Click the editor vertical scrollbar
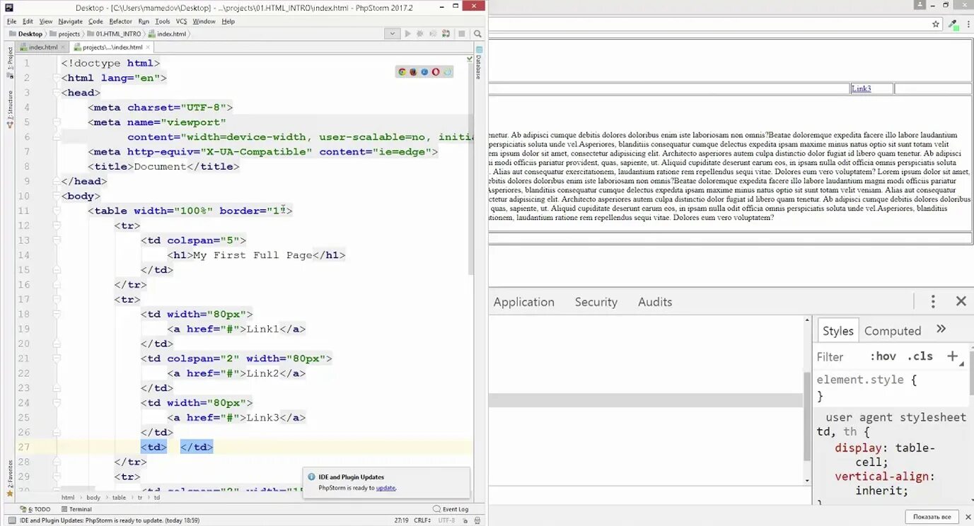Image resolution: width=974 pixels, height=526 pixels. tap(470, 170)
